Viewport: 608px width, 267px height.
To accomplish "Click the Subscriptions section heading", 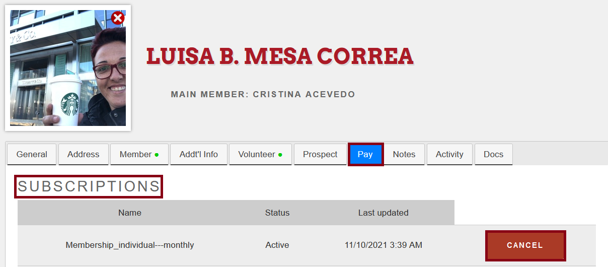I will (89, 186).
